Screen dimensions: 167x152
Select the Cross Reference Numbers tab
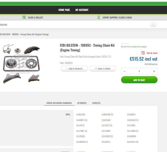pos(59,103)
